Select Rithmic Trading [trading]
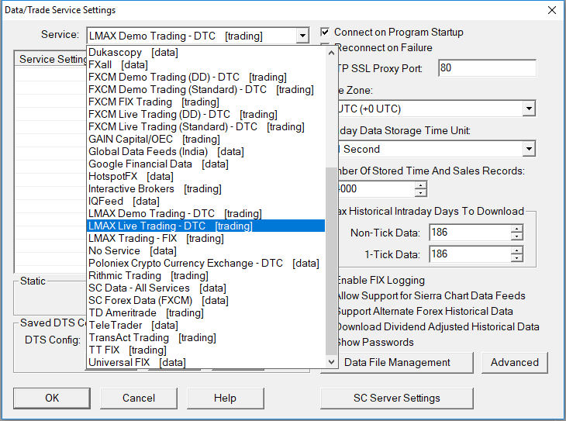Viewport: 566px width, 421px height. (x=205, y=275)
